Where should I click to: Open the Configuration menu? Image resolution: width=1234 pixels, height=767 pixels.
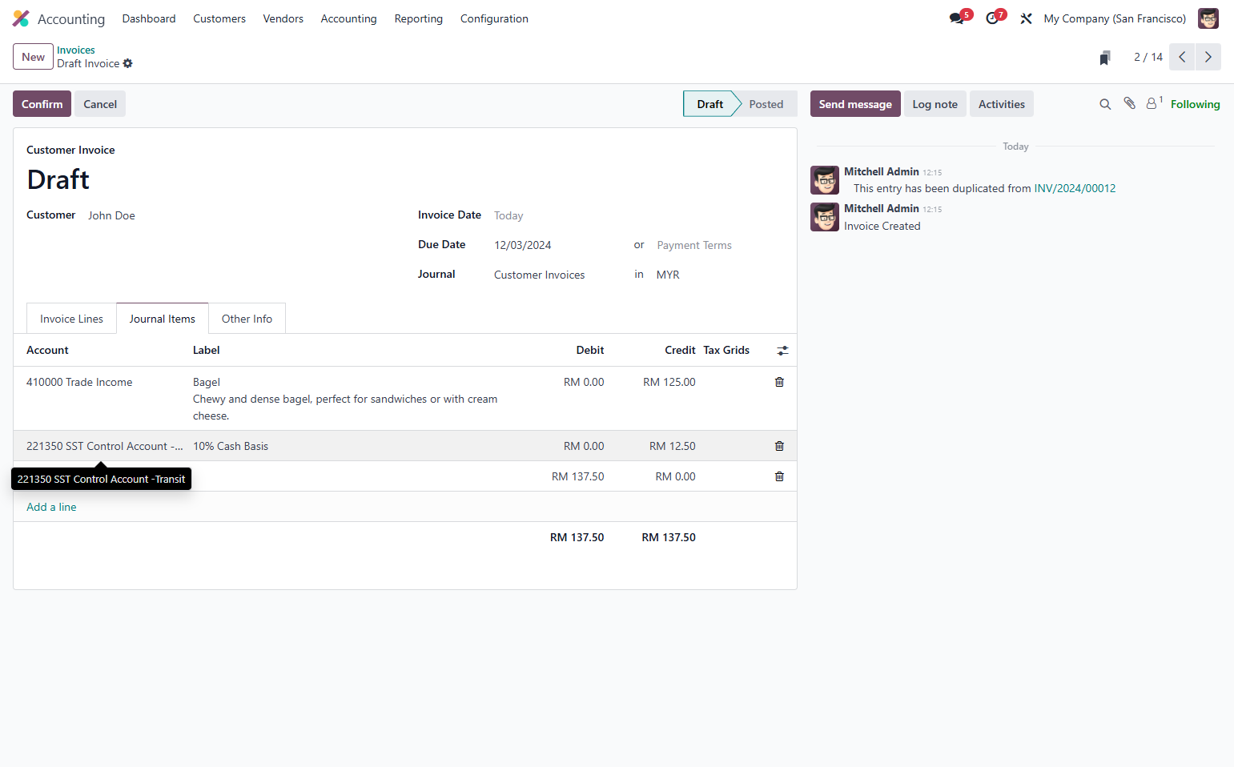(x=494, y=18)
